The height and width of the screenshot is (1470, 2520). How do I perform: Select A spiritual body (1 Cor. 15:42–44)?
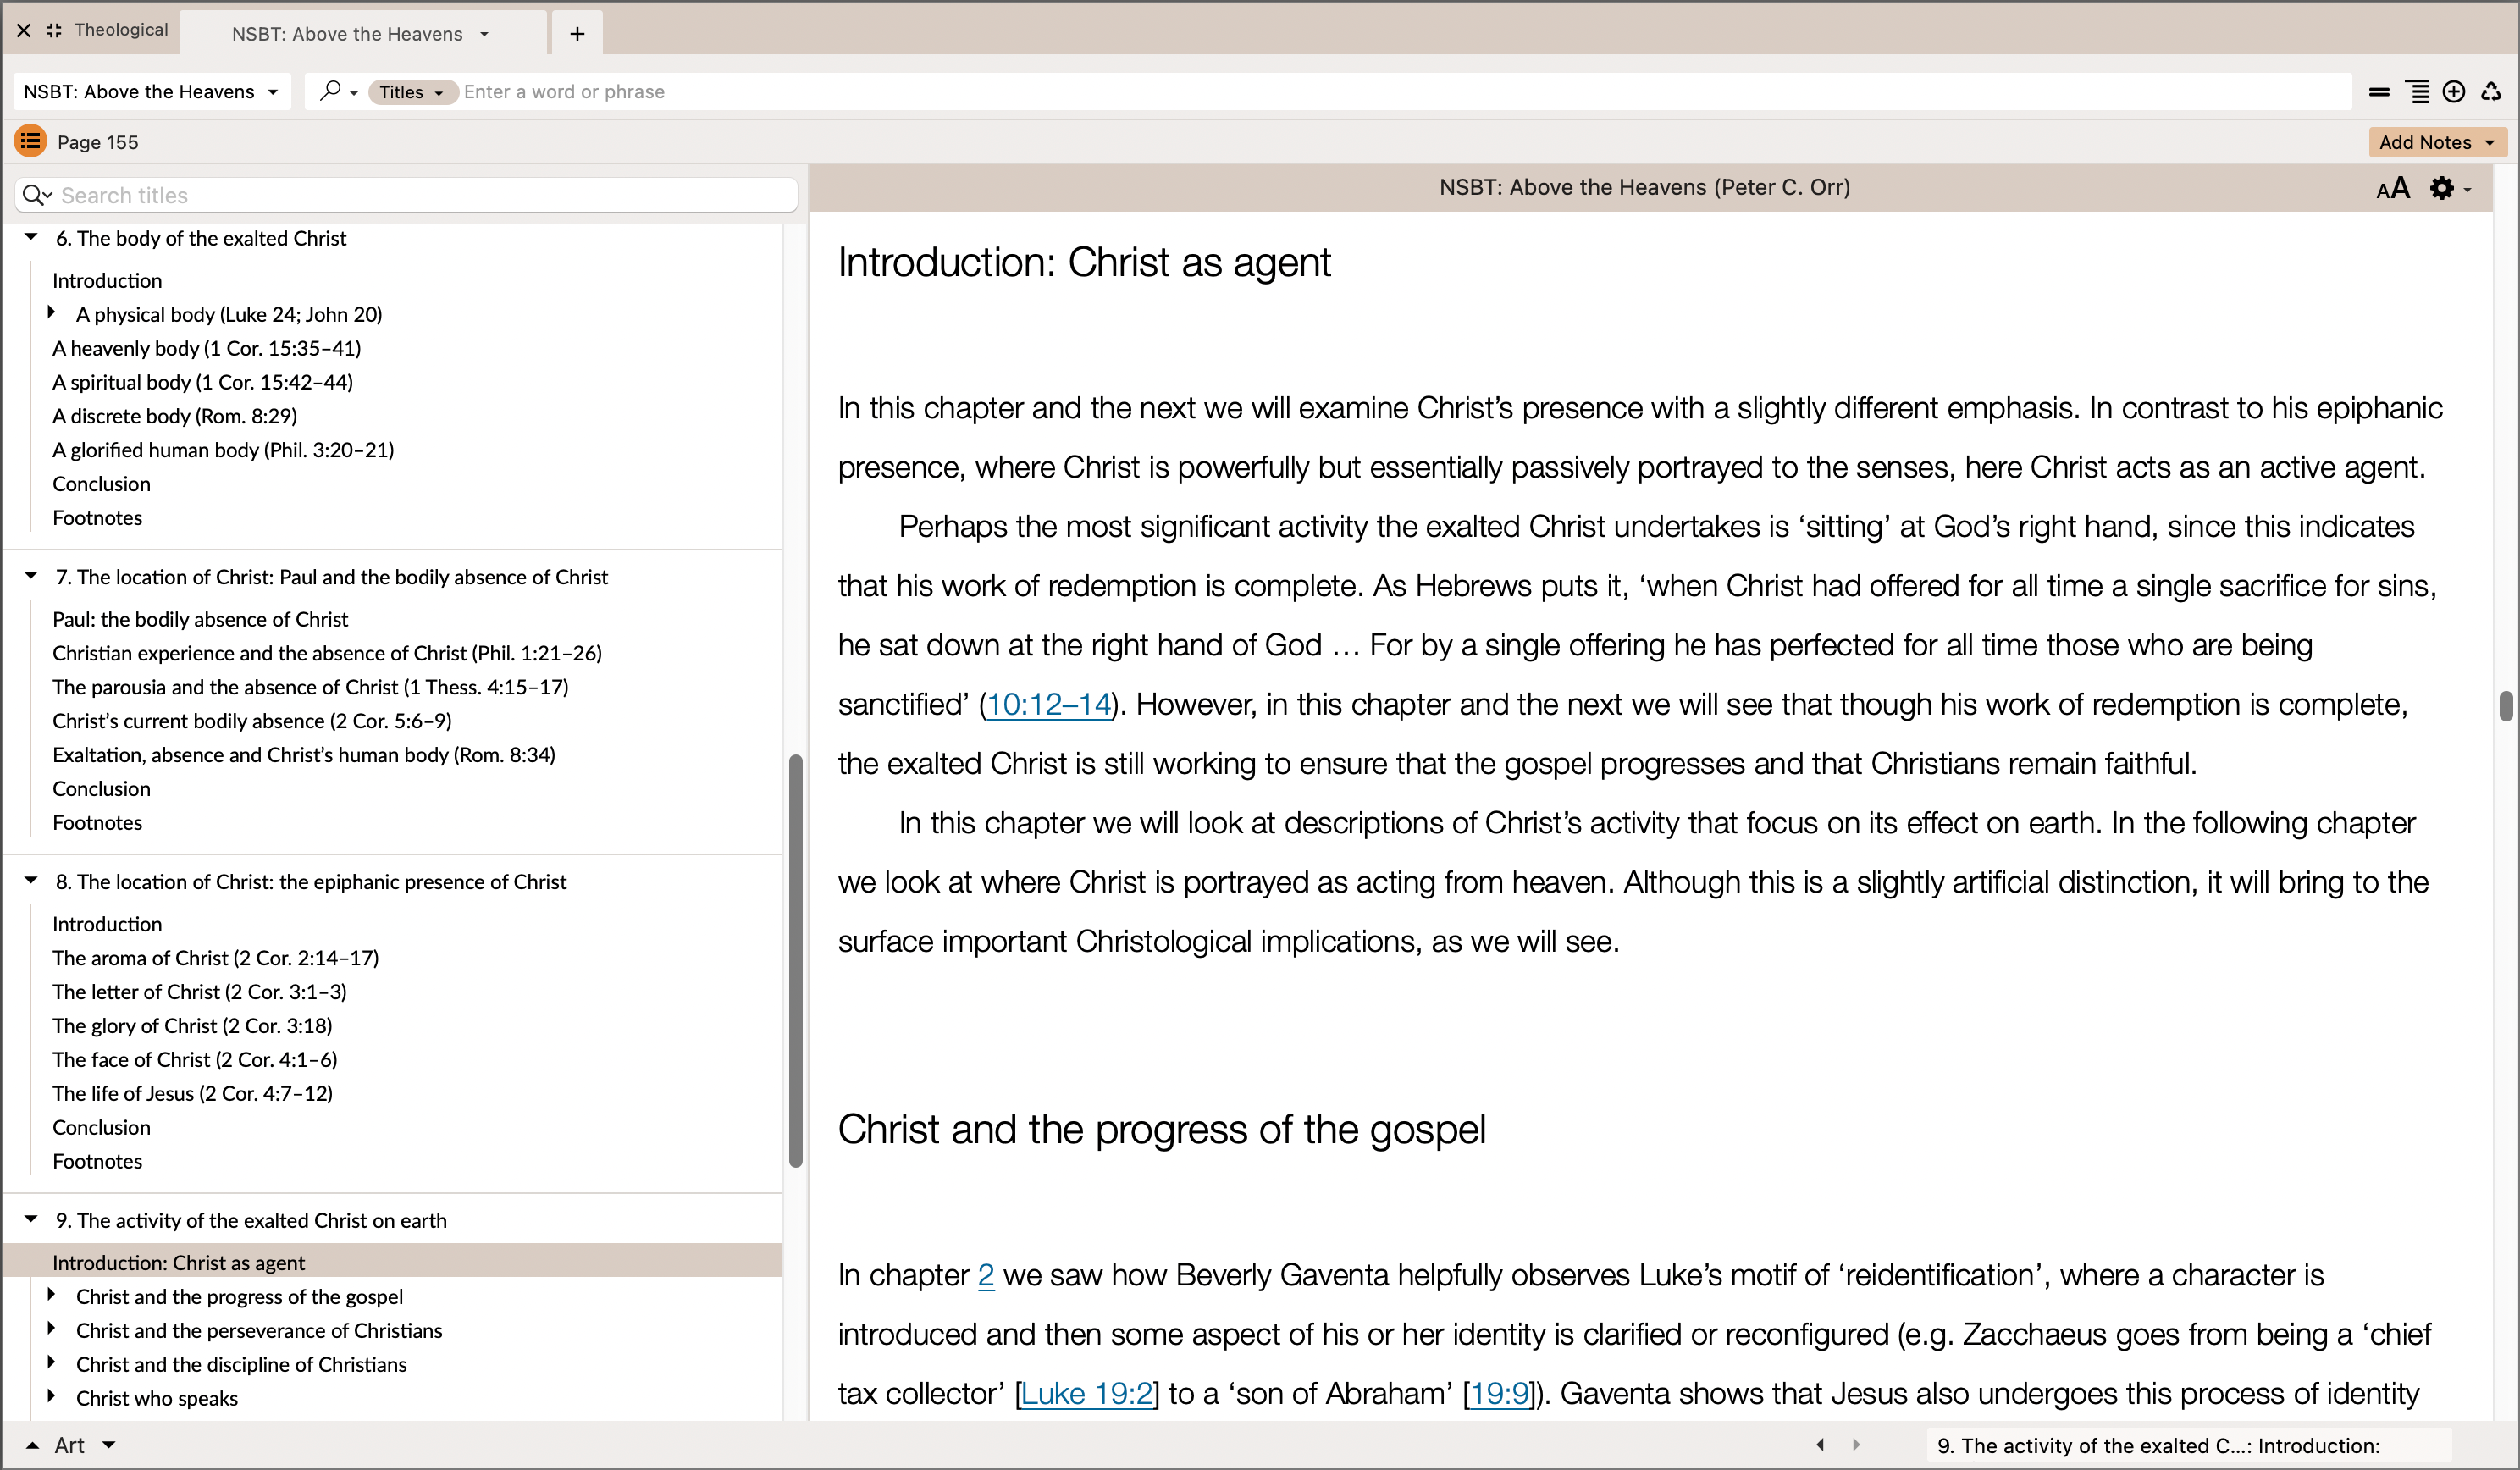(203, 382)
